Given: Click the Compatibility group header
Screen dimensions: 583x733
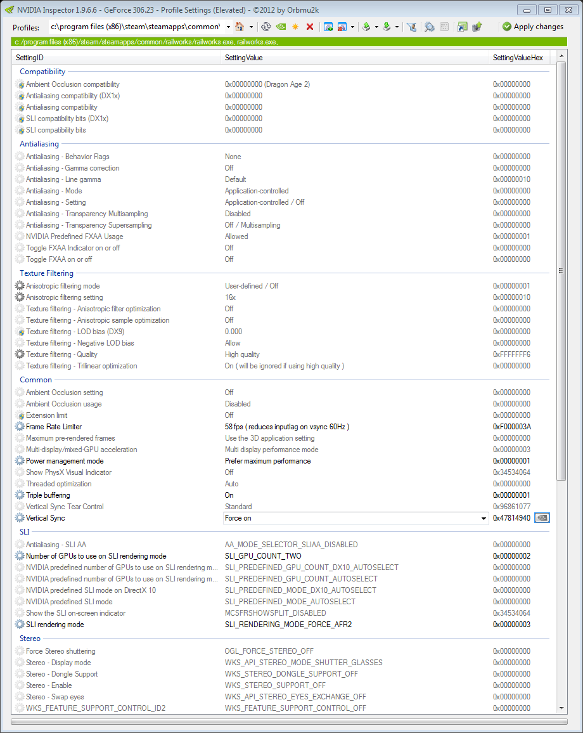Looking at the screenshot, I should tap(42, 72).
